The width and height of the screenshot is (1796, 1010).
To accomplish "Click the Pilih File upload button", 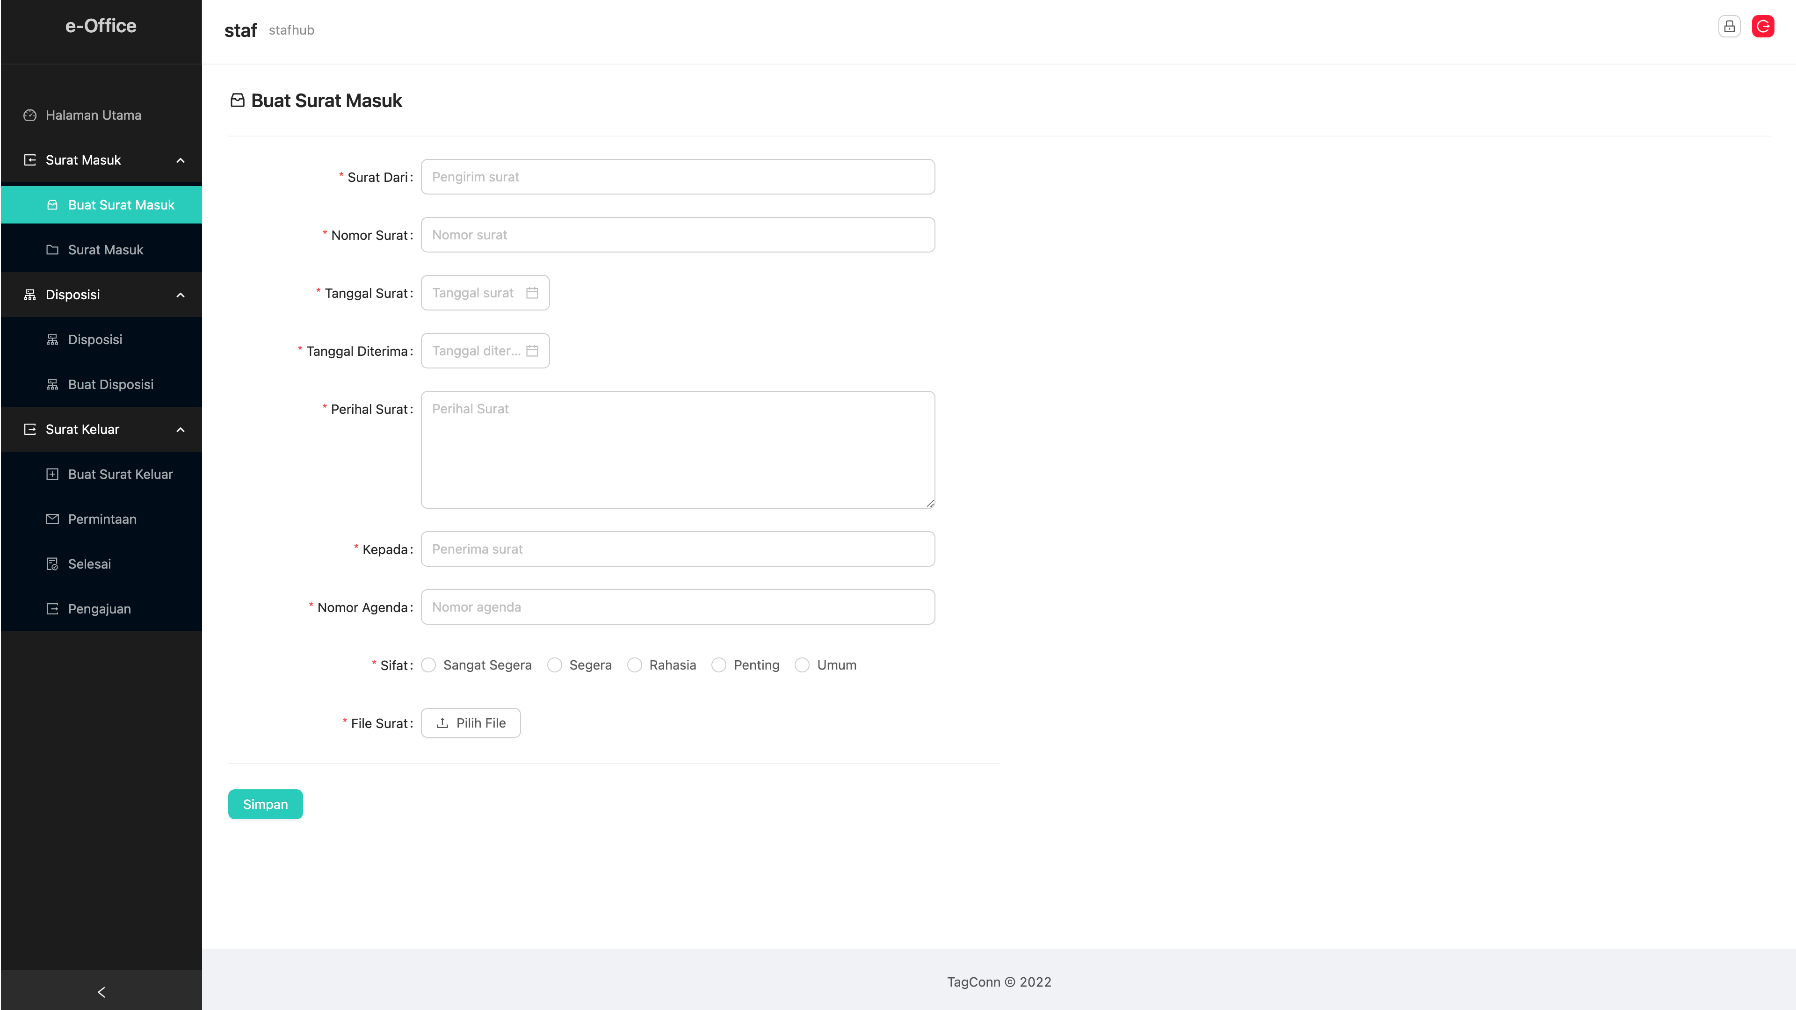I will coord(471,723).
